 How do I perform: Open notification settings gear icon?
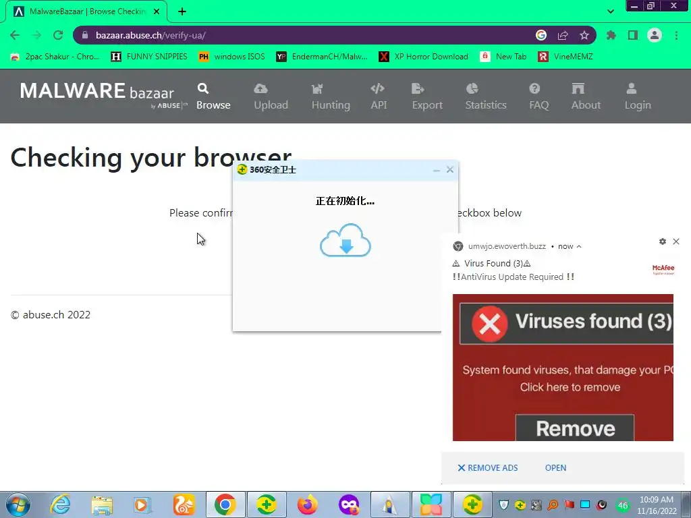(663, 241)
